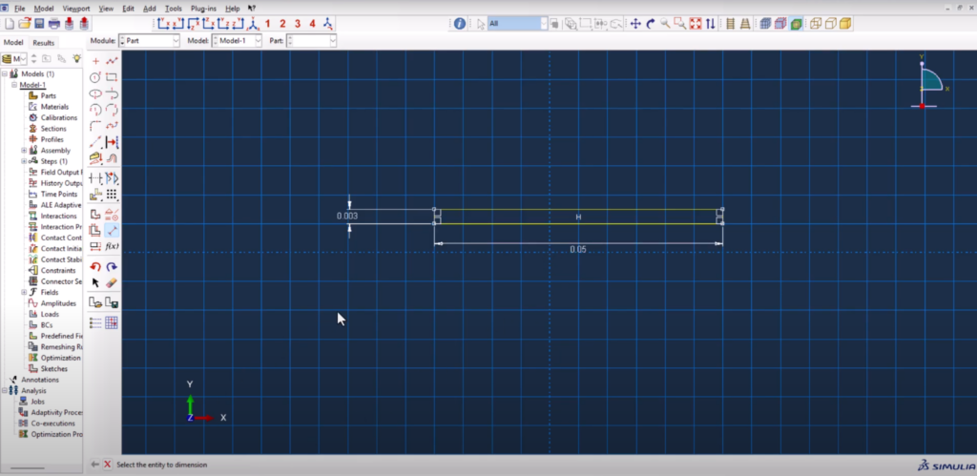Open the File menu
This screenshot has width=977, height=476.
pos(20,9)
